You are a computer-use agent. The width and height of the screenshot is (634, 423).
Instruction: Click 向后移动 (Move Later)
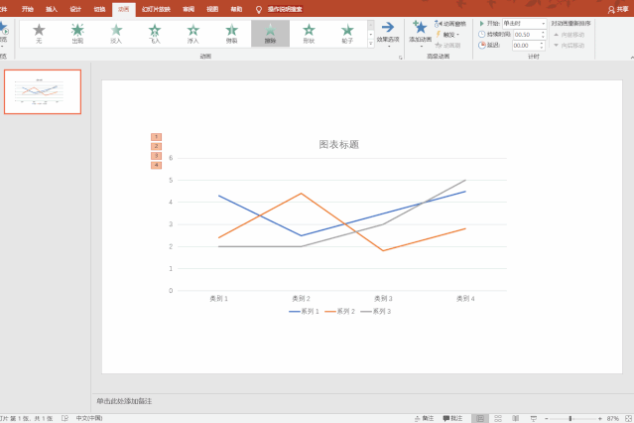pos(570,46)
